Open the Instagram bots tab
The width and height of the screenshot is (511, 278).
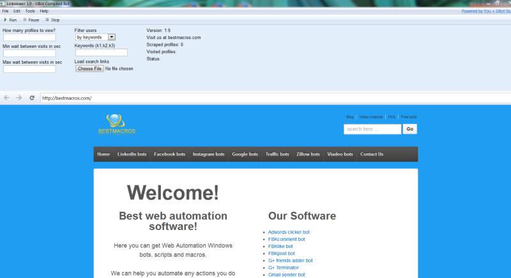209,154
